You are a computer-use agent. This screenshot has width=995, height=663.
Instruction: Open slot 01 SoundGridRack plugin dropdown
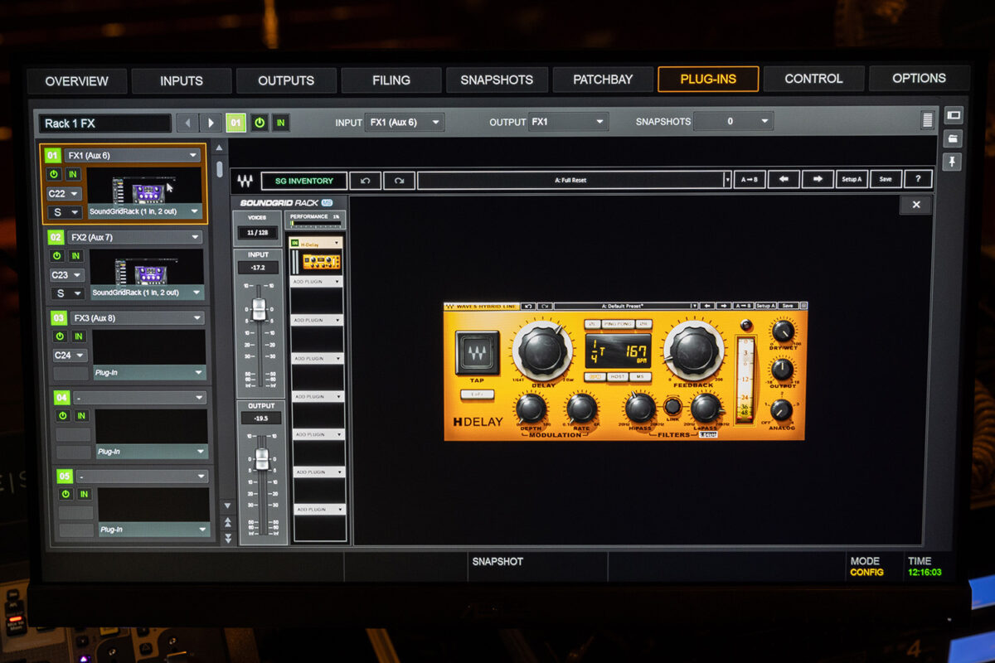coord(145,211)
